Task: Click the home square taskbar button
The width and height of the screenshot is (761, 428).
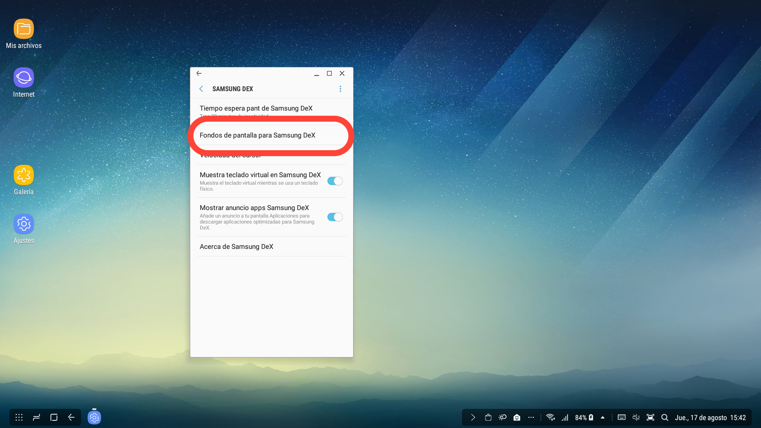Action: (54, 417)
